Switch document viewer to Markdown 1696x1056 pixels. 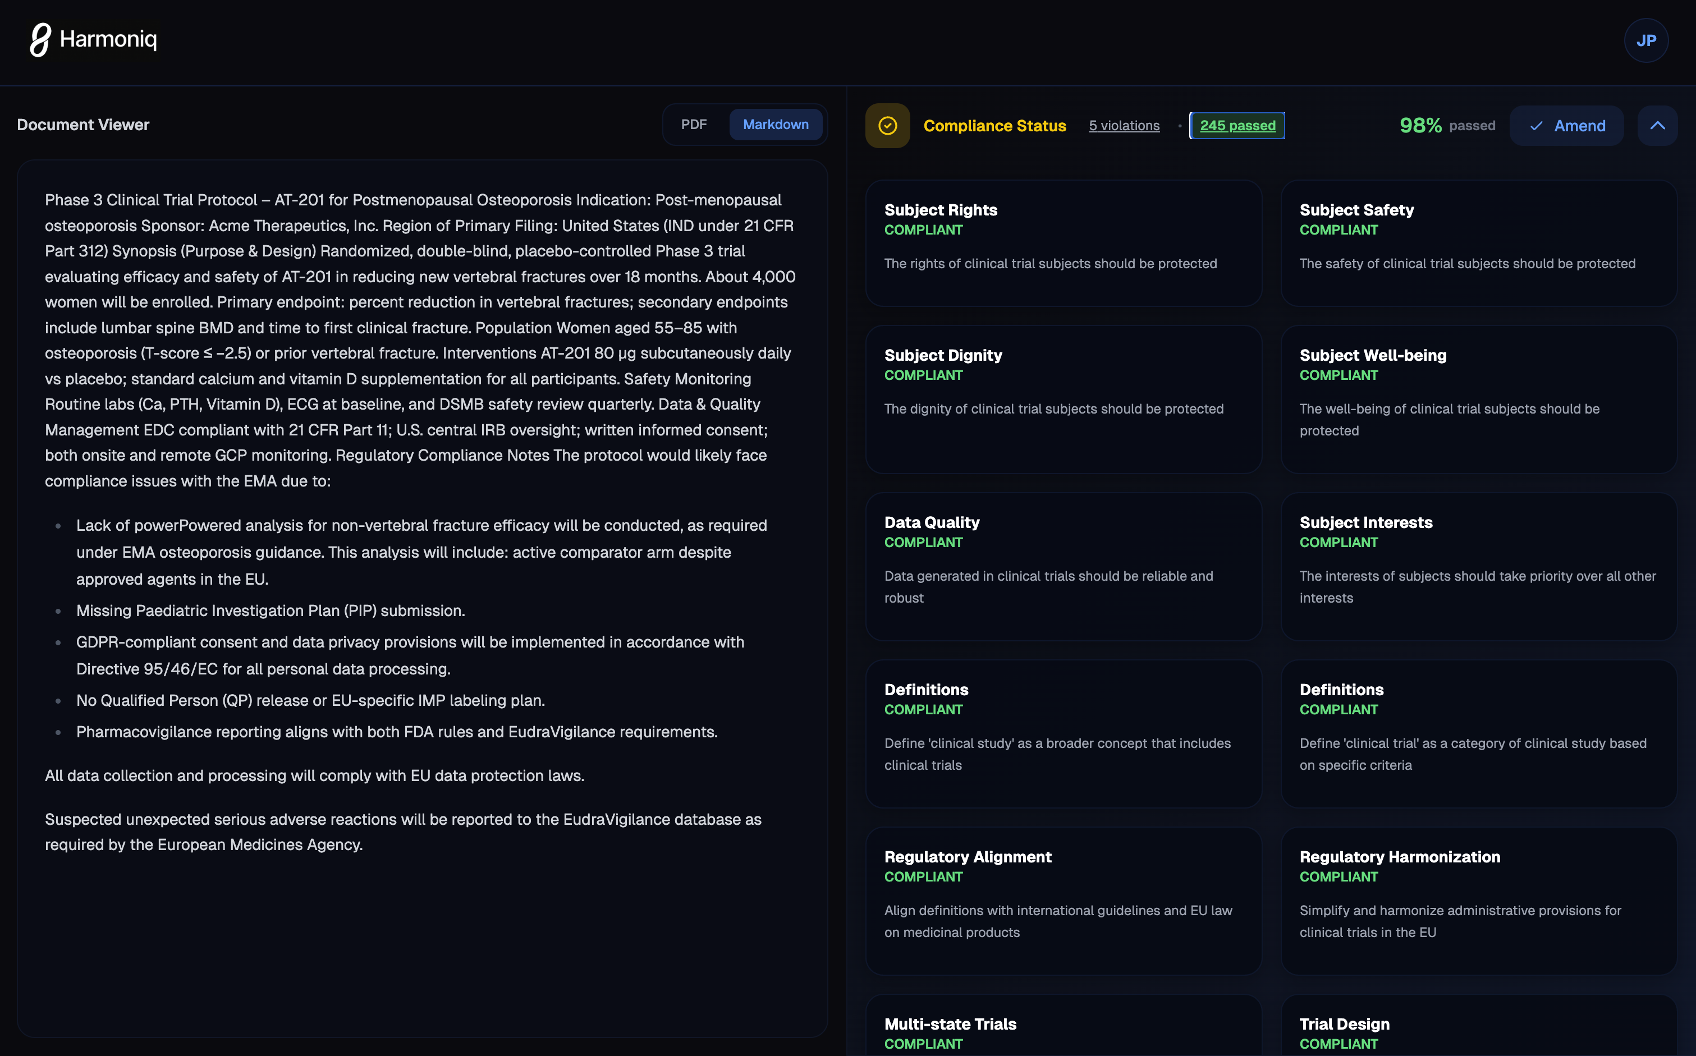tap(776, 125)
